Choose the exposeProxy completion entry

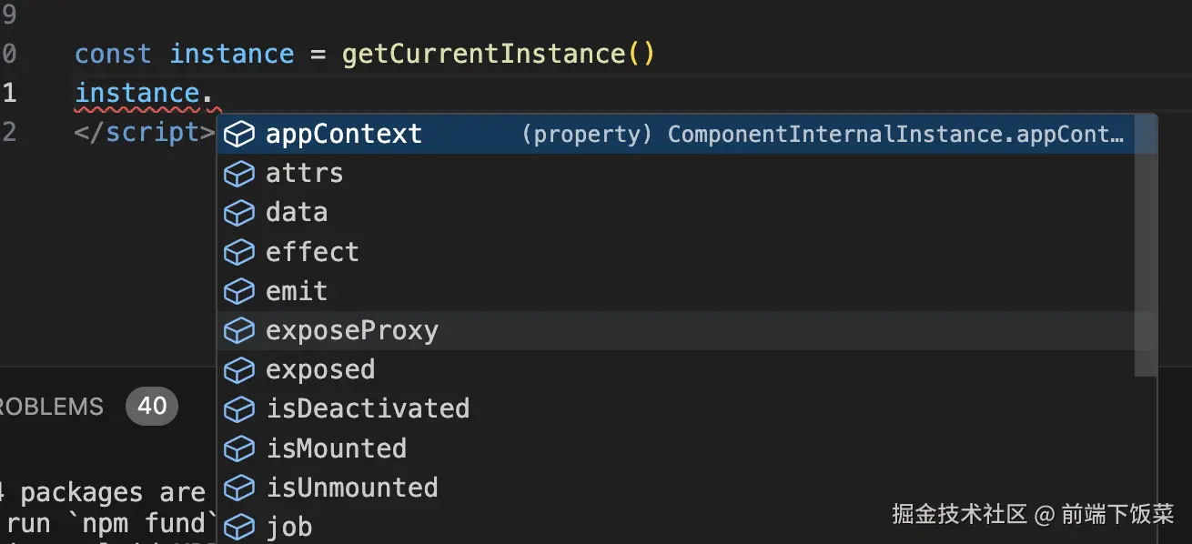pyautogui.click(x=352, y=330)
